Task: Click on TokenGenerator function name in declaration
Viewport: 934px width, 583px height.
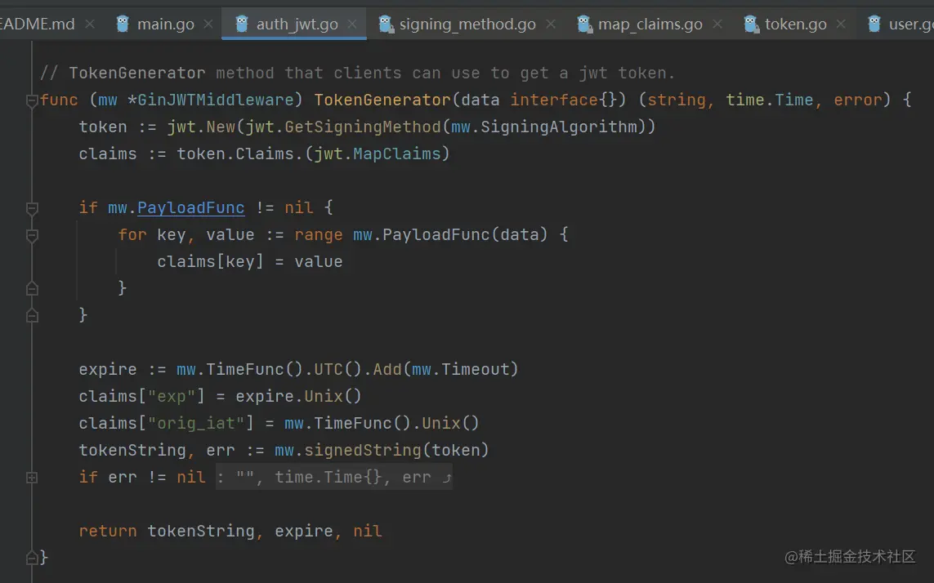Action: [382, 100]
